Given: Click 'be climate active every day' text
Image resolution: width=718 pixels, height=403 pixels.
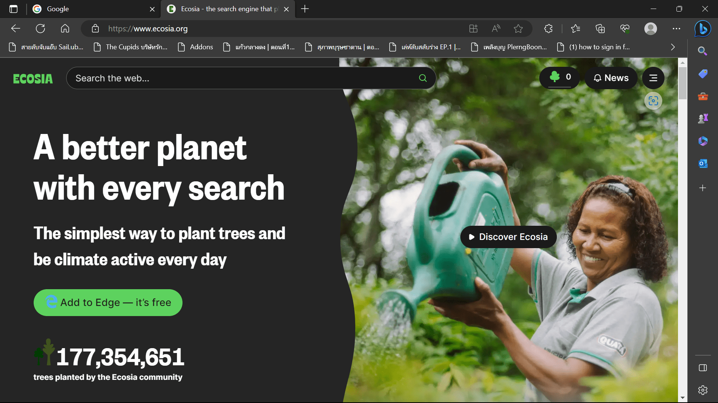Looking at the screenshot, I should [130, 260].
